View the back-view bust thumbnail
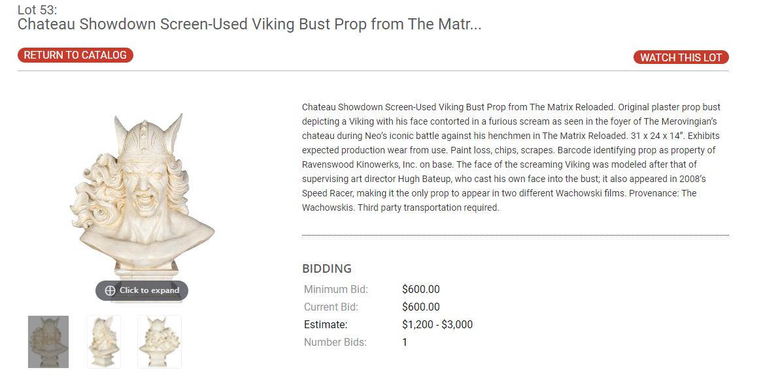This screenshot has height=383, width=763. [160, 341]
